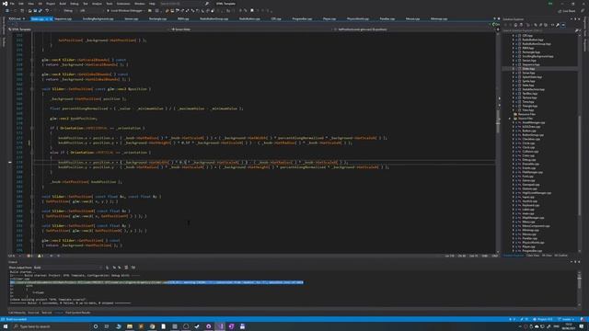Click the Live Share button
The width and height of the screenshot is (589, 331).
(x=567, y=11)
